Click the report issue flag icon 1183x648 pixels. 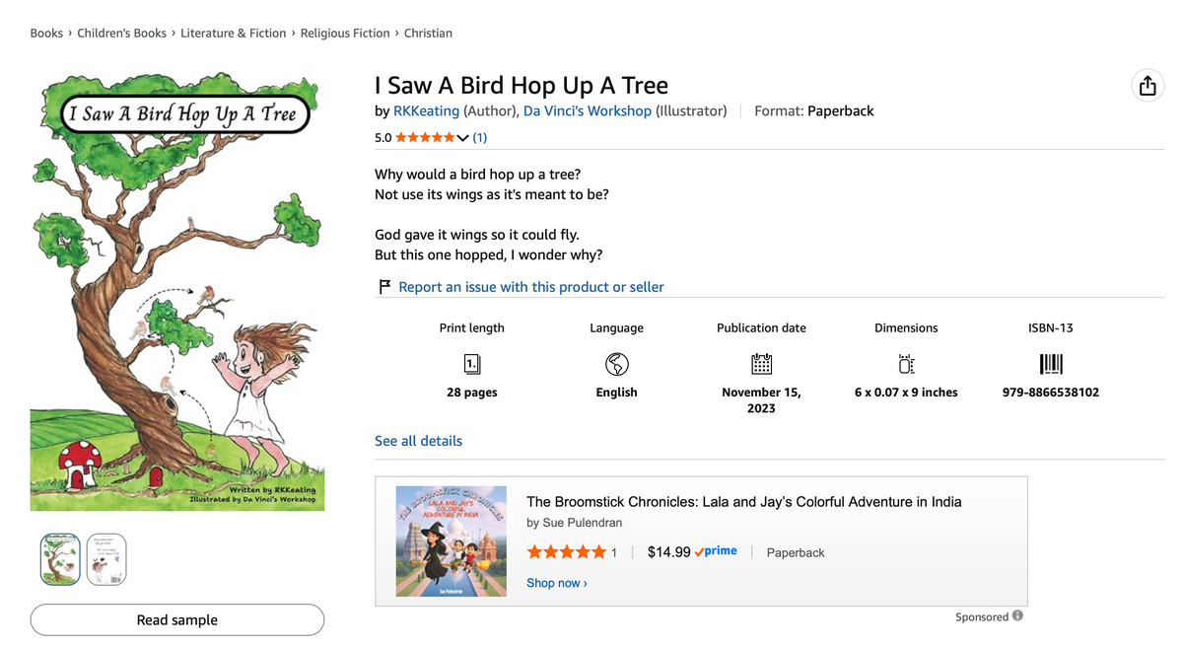[384, 287]
